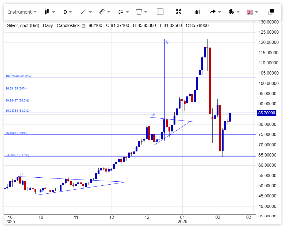Toggle fullscreen chart view
Image resolution: width=284 pixels, height=226 pixels.
click(x=179, y=12)
